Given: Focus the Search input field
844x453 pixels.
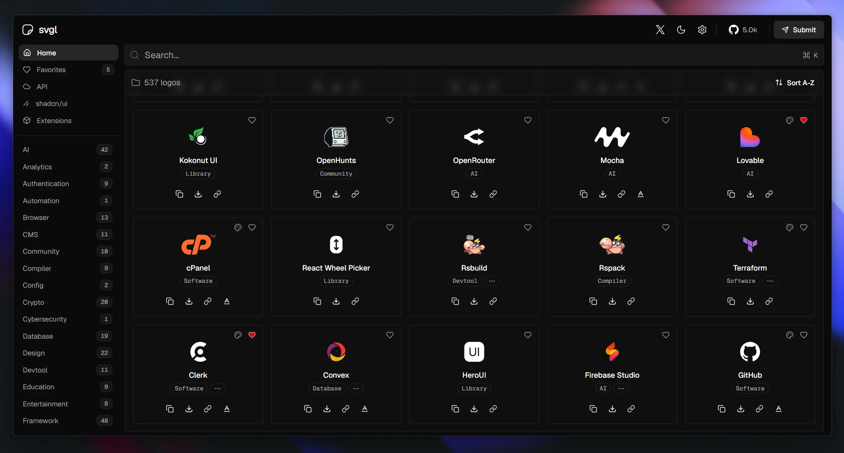Looking at the screenshot, I should click(x=474, y=55).
